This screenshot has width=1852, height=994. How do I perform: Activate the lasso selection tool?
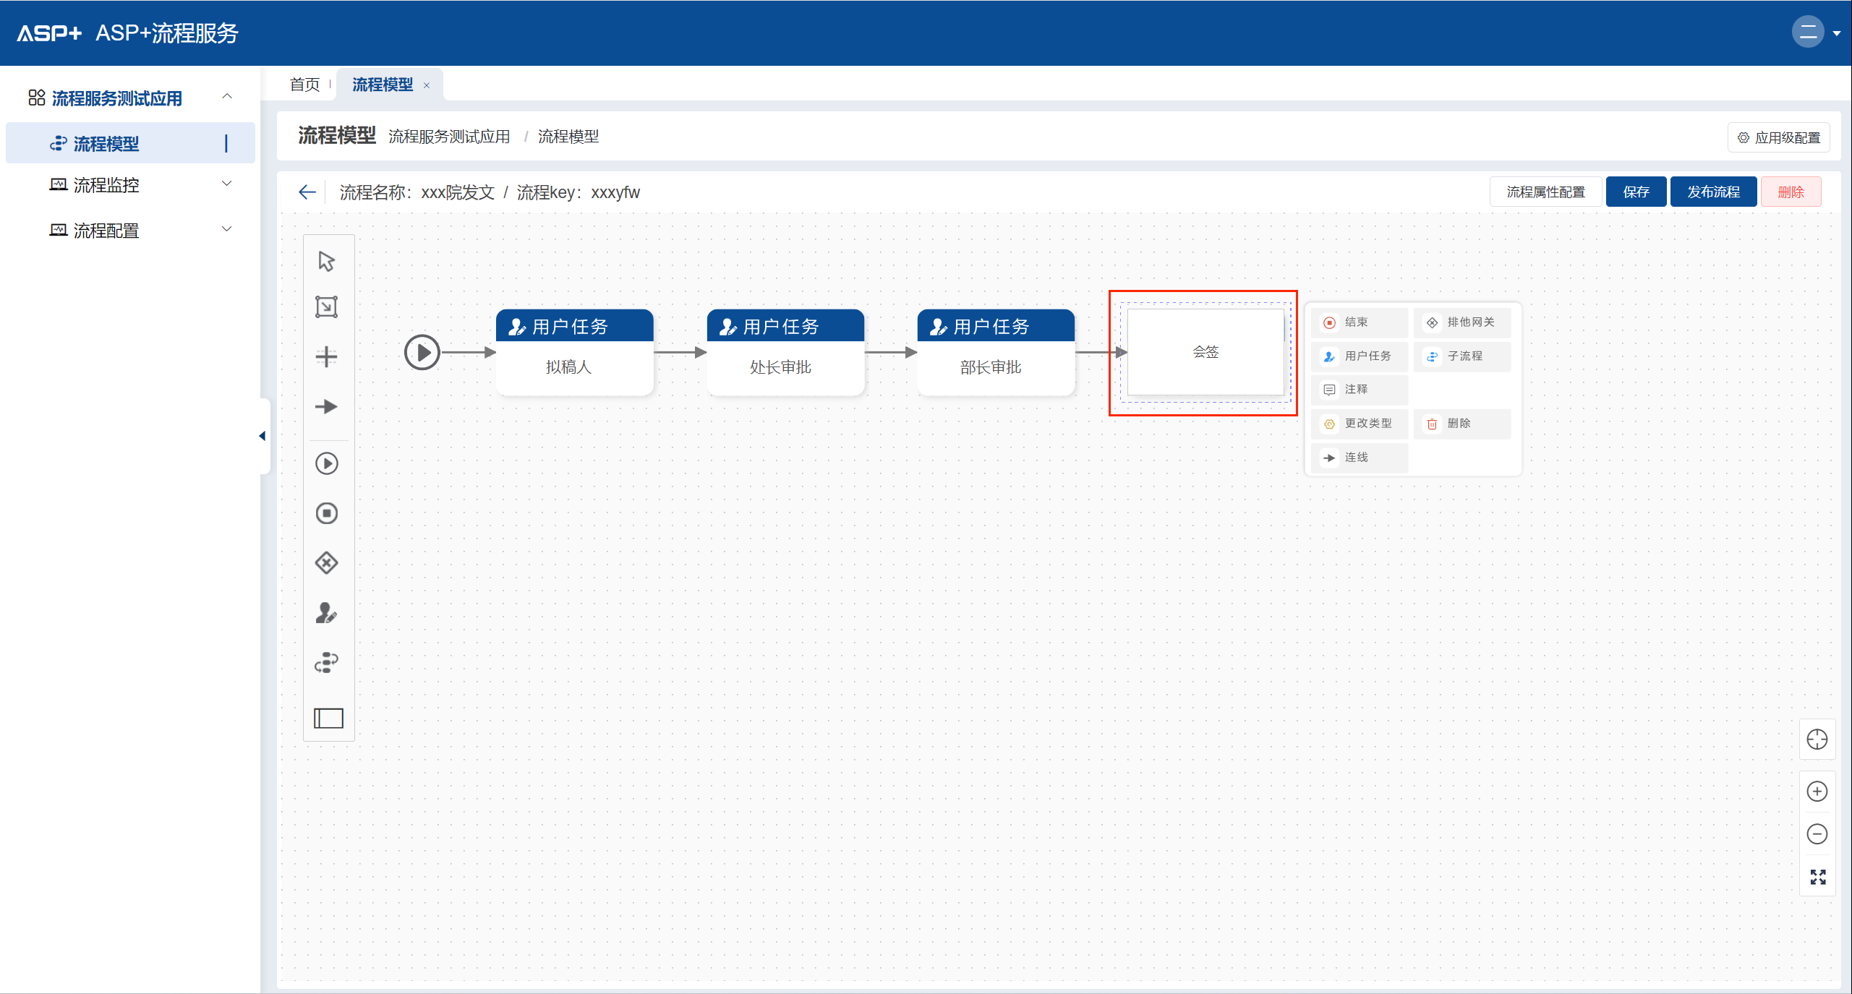coord(327,307)
